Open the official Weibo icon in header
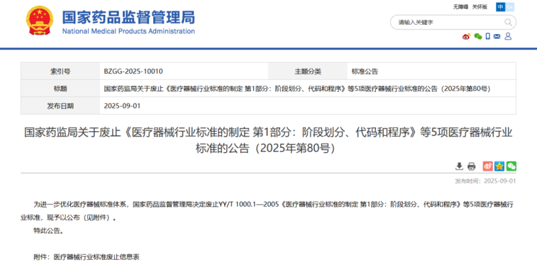 [x=467, y=37]
